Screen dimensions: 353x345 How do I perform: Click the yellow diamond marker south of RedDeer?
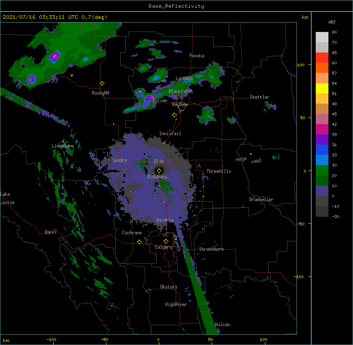174,115
